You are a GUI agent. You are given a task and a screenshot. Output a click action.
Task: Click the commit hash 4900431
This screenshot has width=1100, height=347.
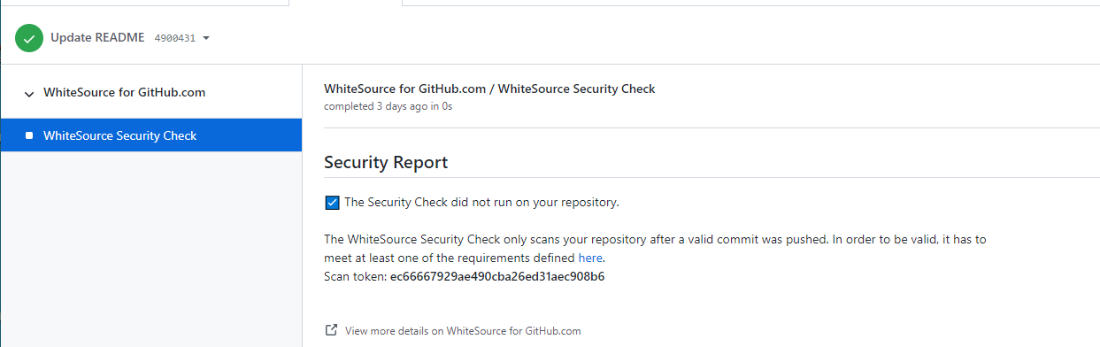pyautogui.click(x=174, y=38)
